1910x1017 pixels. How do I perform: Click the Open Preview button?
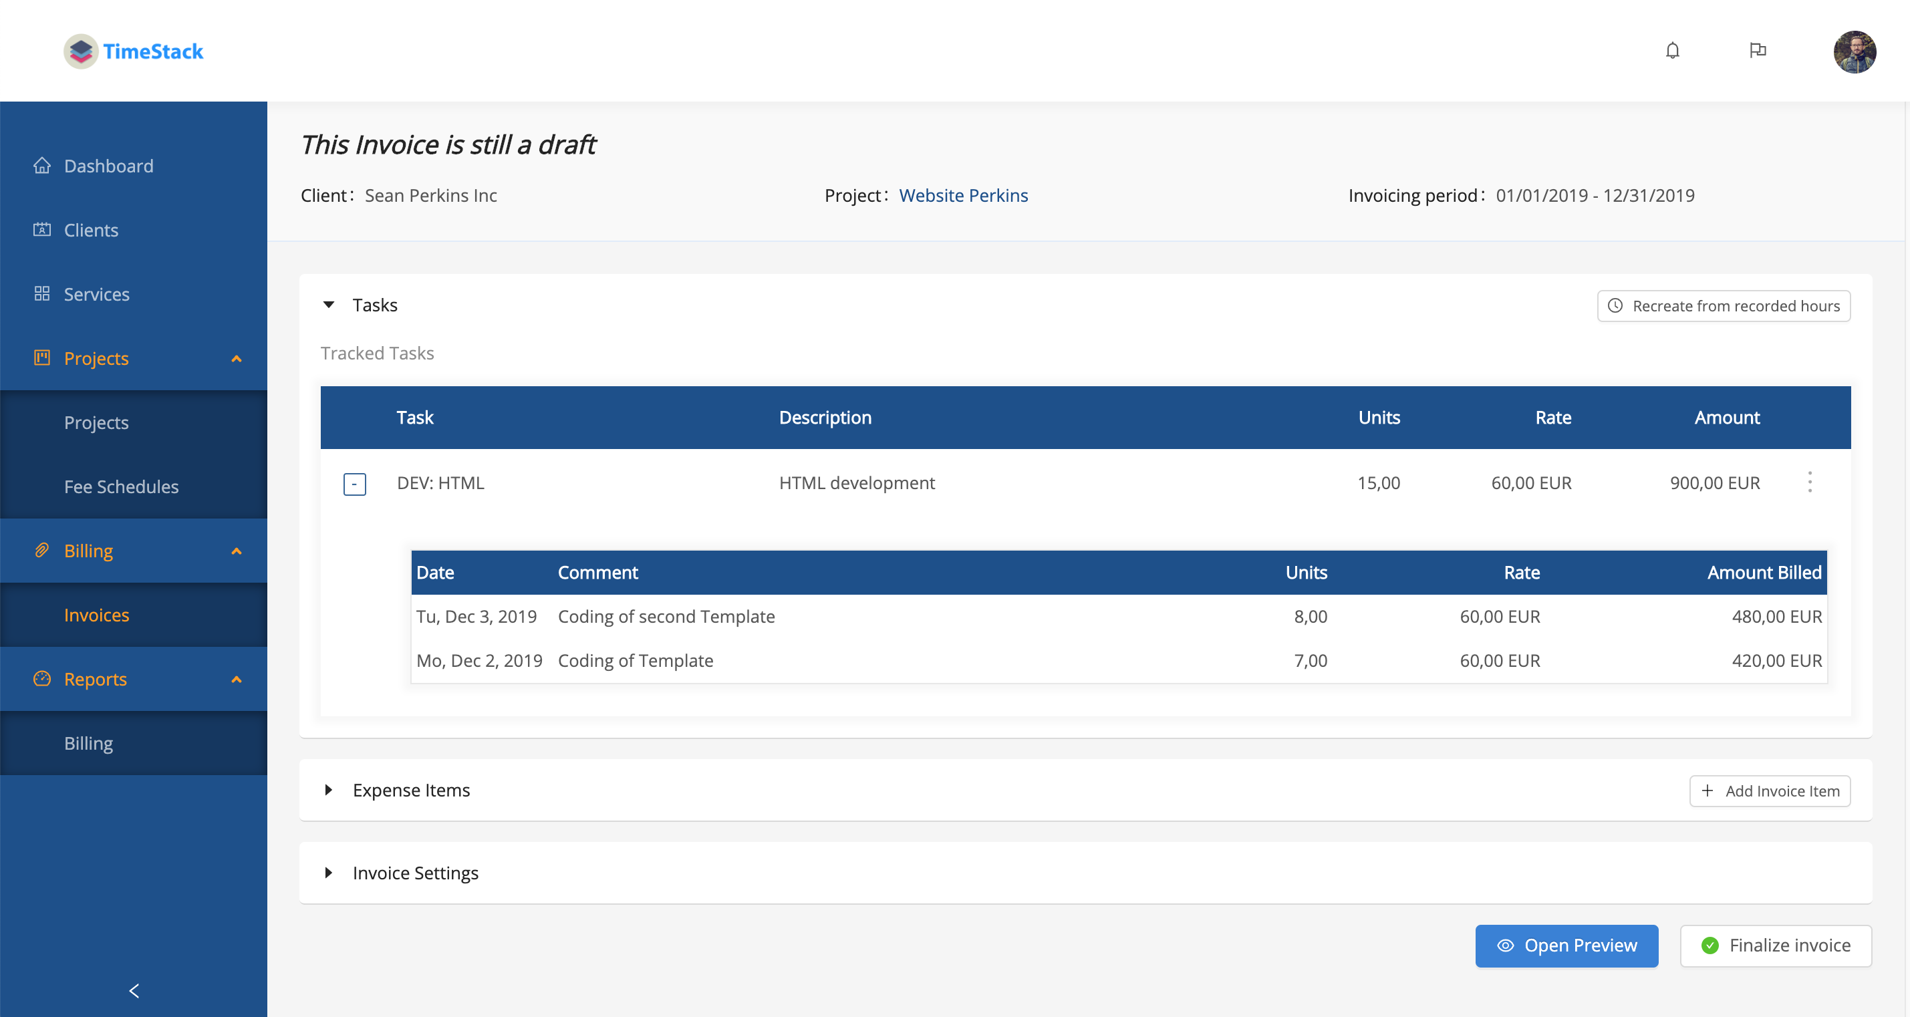1566,945
